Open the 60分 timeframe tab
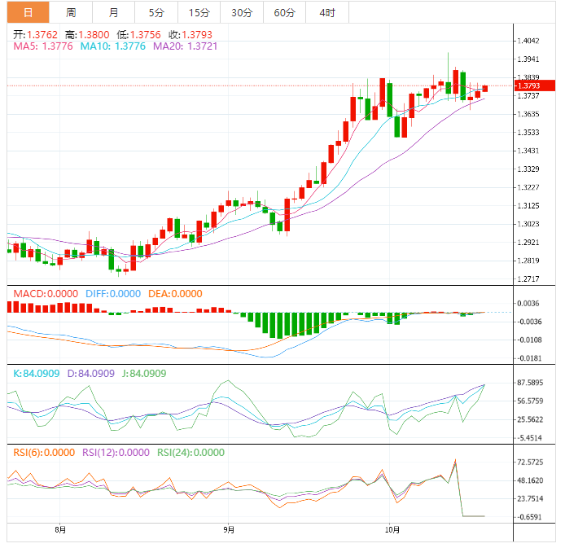 pyautogui.click(x=285, y=12)
